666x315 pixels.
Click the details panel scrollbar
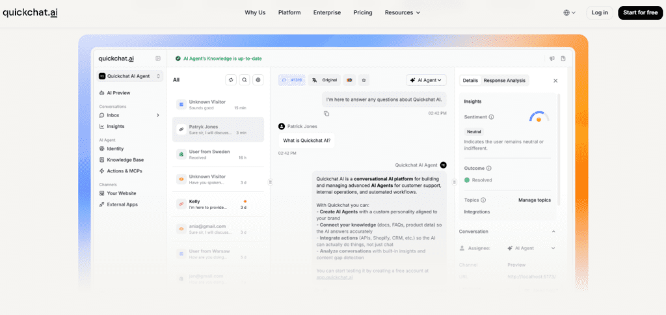(559, 149)
